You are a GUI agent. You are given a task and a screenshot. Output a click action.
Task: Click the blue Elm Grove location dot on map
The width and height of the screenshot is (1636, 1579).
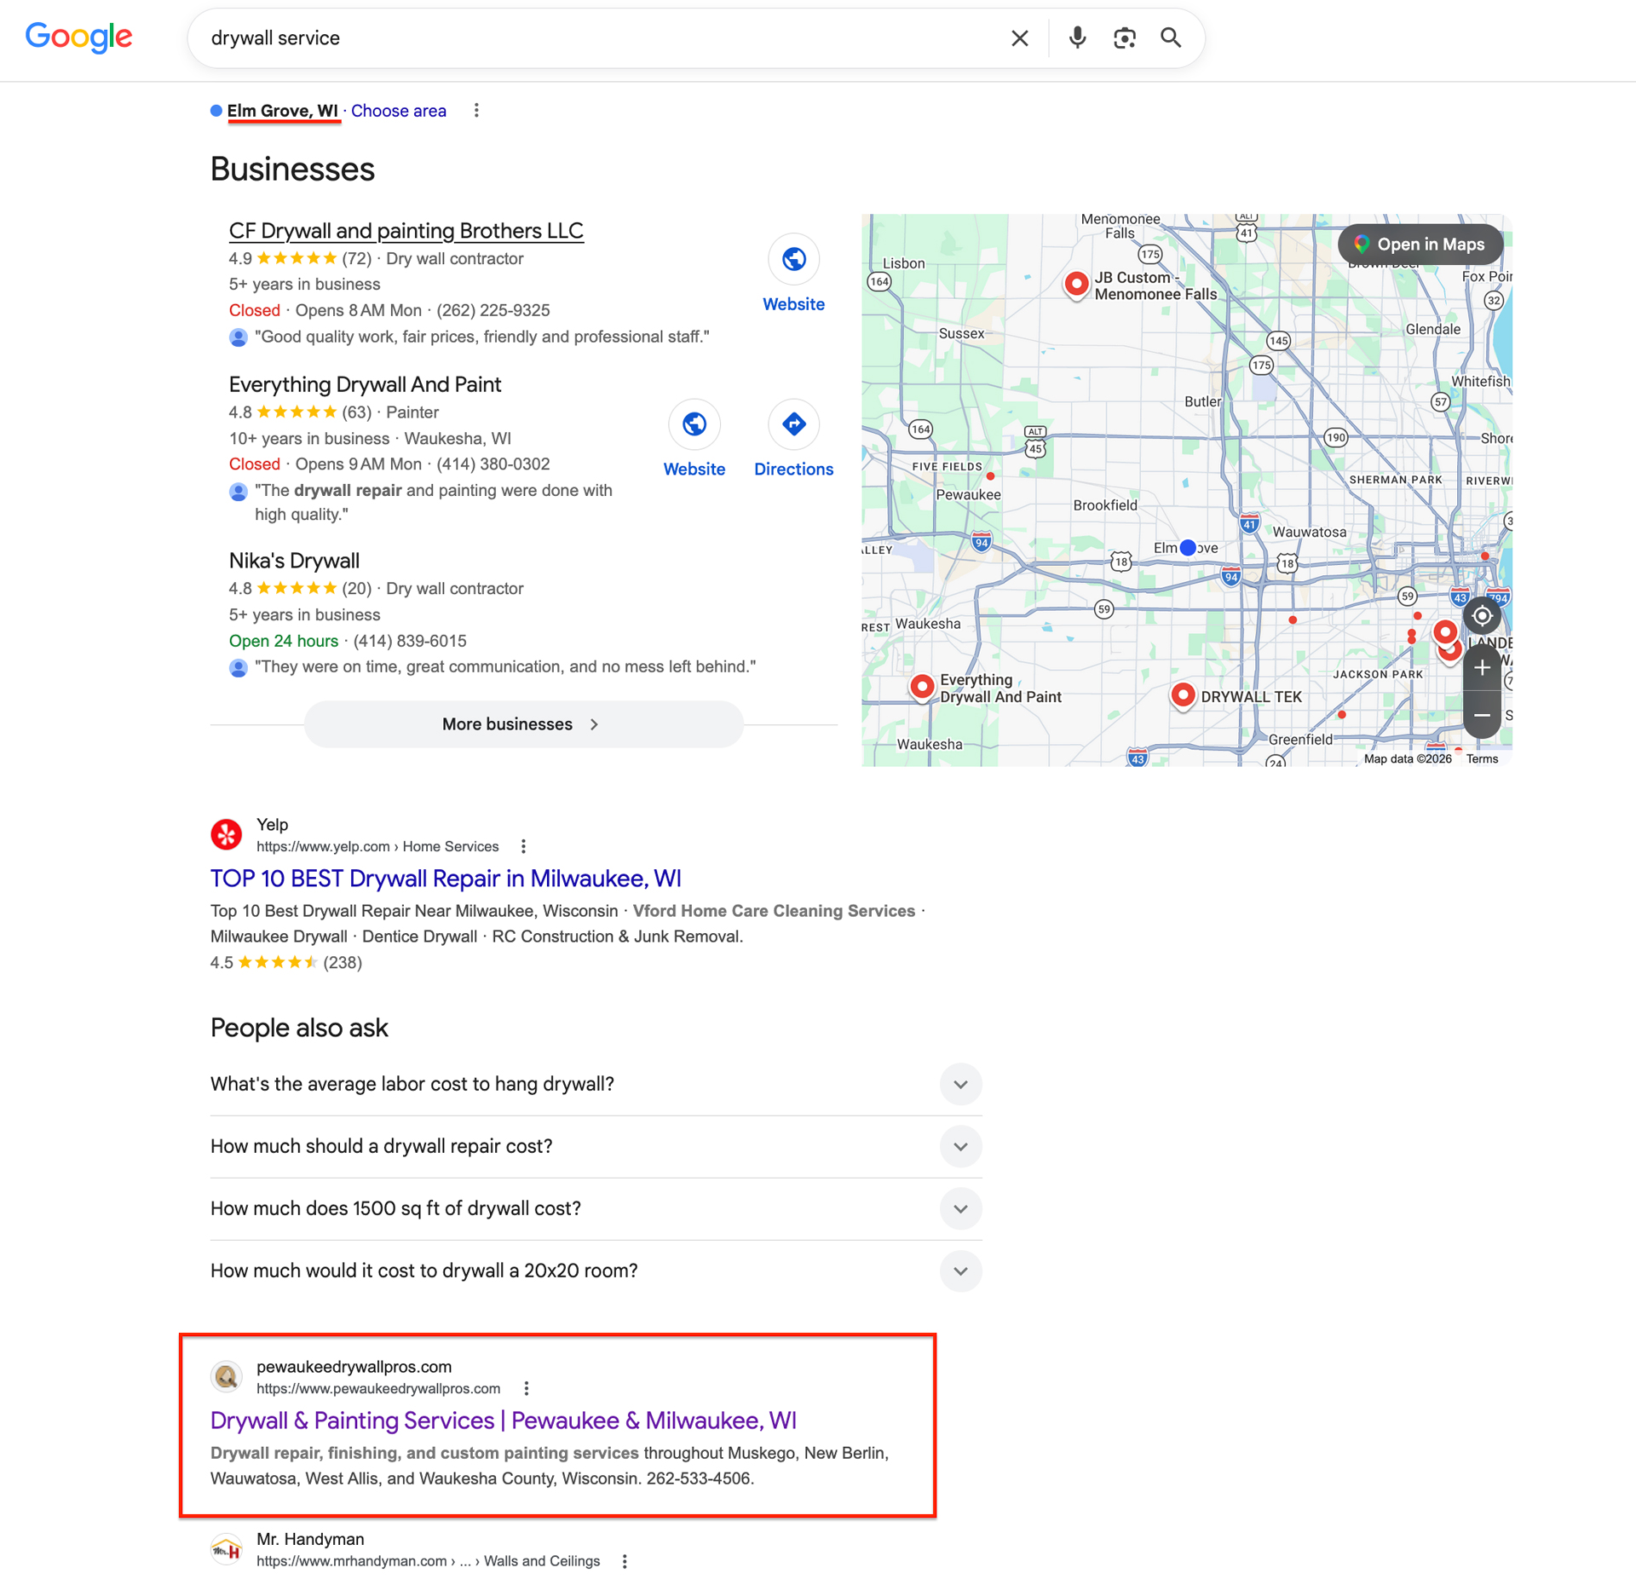1188,548
